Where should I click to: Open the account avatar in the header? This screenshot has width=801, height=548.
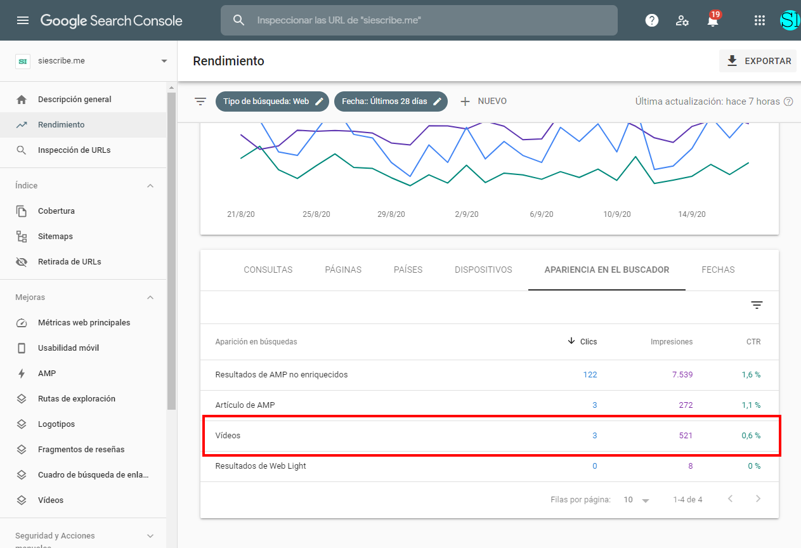point(790,20)
